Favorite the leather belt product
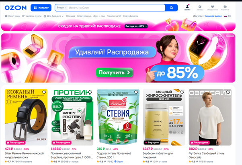This screenshot has width=242, height=165. click(x=44, y=92)
